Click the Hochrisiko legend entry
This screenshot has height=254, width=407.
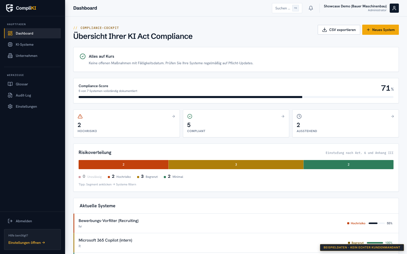pyautogui.click(x=119, y=177)
